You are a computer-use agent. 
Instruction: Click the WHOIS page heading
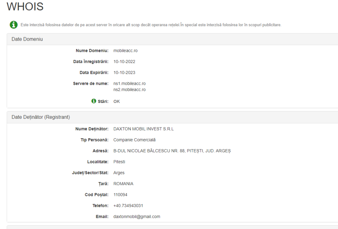coord(25,6)
